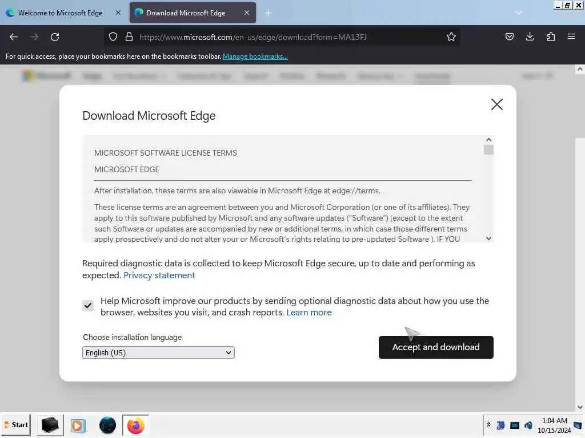Viewport: 585px width, 438px height.
Task: Click the page scrollbar up arrow
Action: pyautogui.click(x=579, y=69)
